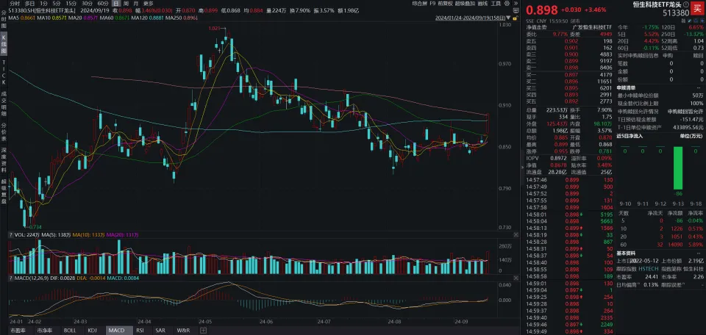The image size is (706, 335).
Task: Select the 60分 period tab
Action: (x=102, y=4)
